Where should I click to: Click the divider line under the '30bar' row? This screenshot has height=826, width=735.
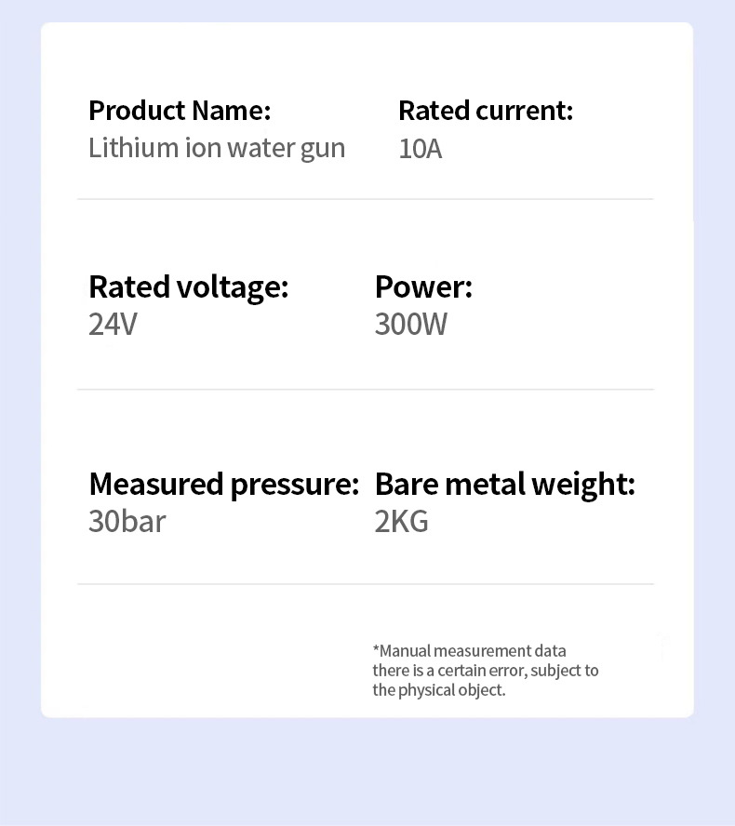365,584
